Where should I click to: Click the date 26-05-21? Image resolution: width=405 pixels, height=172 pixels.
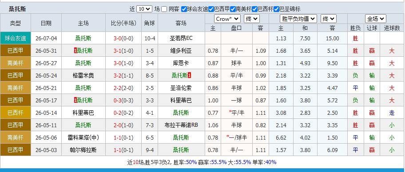[x=46, y=88]
